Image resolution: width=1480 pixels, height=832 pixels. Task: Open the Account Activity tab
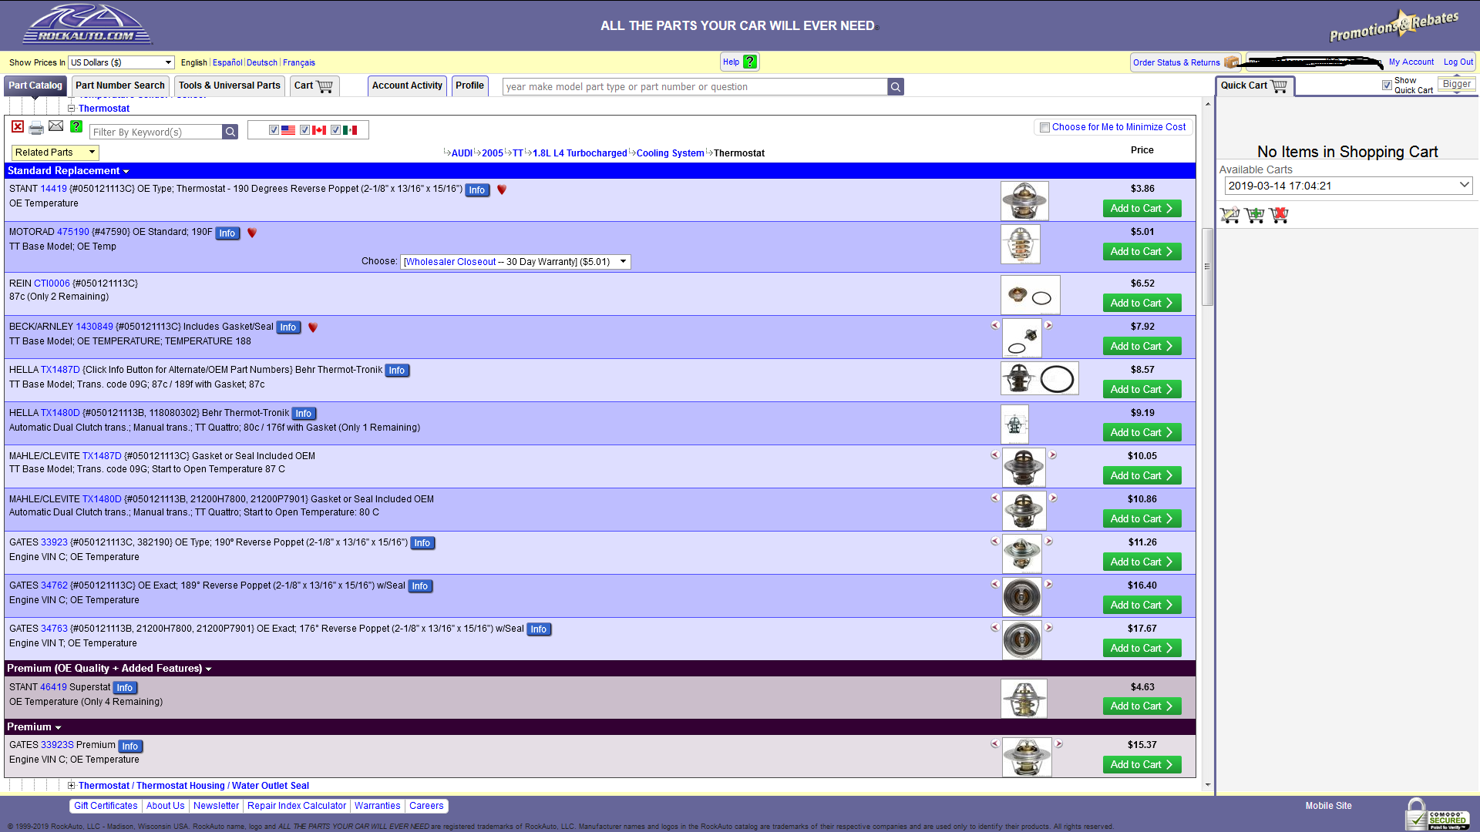tap(407, 86)
